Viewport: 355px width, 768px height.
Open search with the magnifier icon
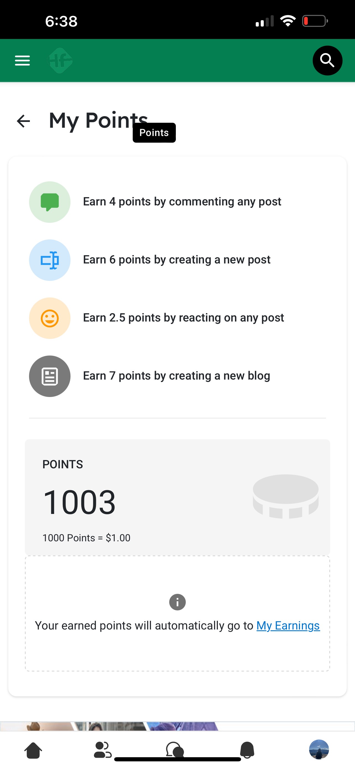click(x=327, y=61)
